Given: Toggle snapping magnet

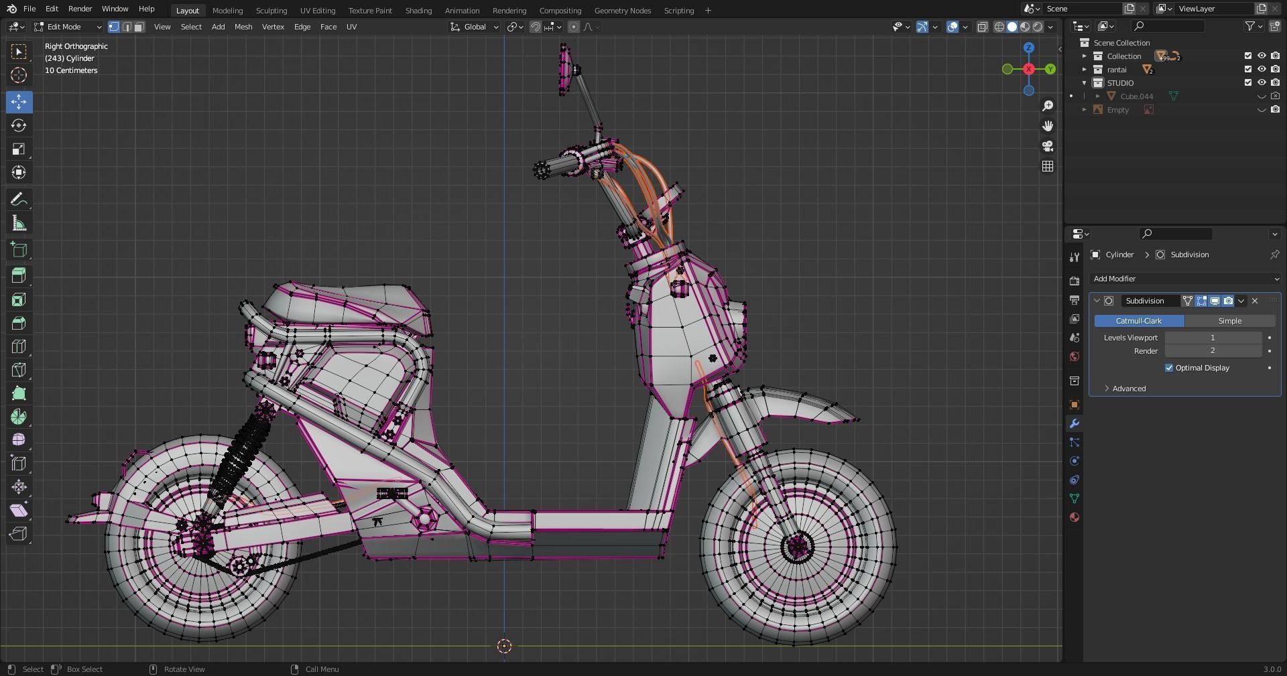Looking at the screenshot, I should 535,27.
